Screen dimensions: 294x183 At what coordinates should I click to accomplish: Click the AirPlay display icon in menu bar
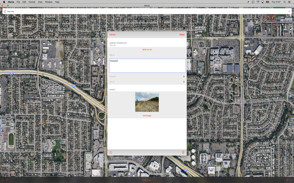point(262,2)
